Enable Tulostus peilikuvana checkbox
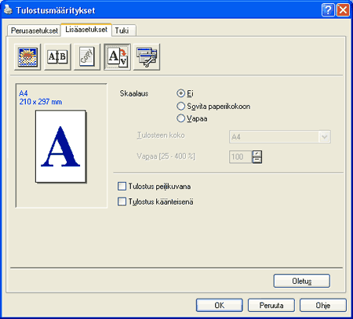 pos(122,187)
